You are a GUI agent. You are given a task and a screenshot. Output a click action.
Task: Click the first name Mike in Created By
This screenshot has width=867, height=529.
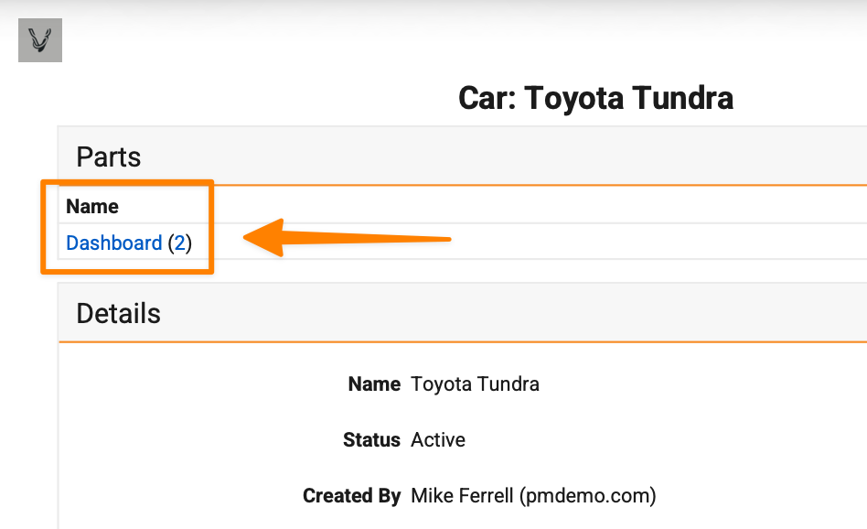433,496
